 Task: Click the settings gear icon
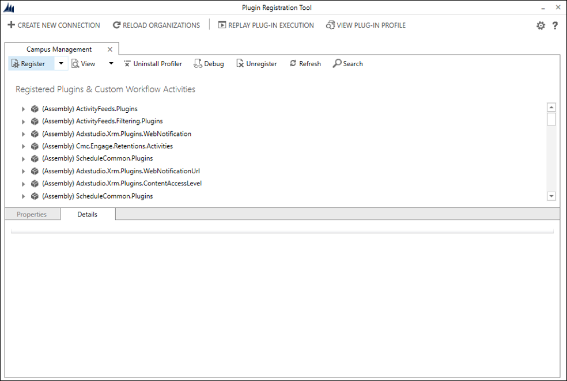pos(540,25)
